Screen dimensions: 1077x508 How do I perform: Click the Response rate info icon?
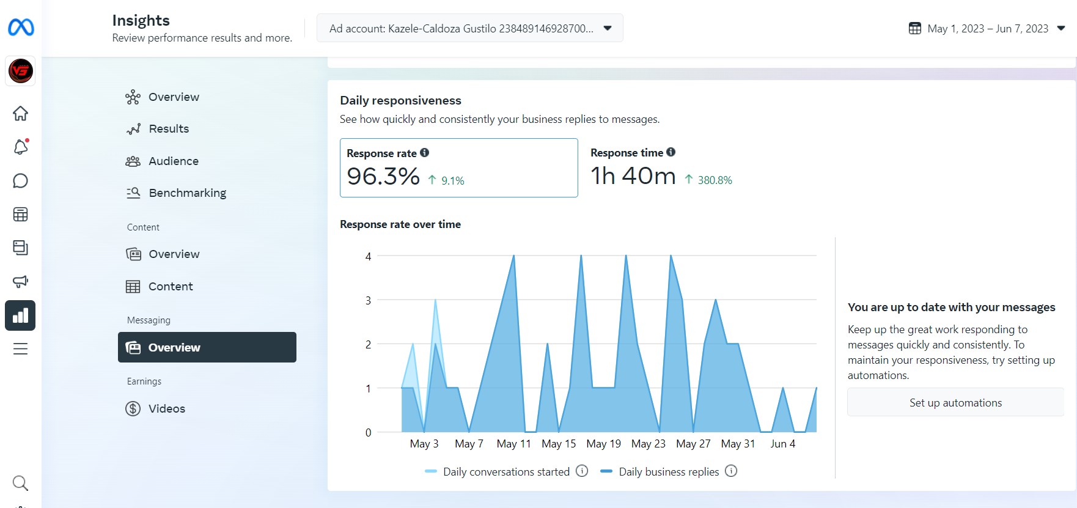[x=424, y=153]
